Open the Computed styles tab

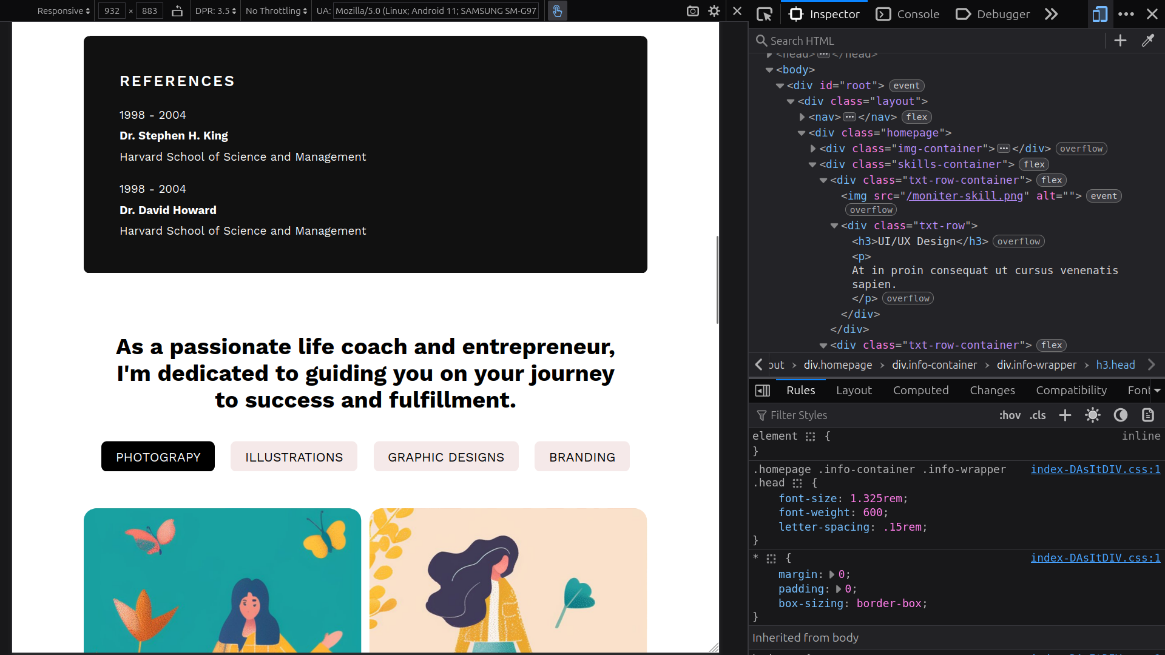click(x=920, y=391)
